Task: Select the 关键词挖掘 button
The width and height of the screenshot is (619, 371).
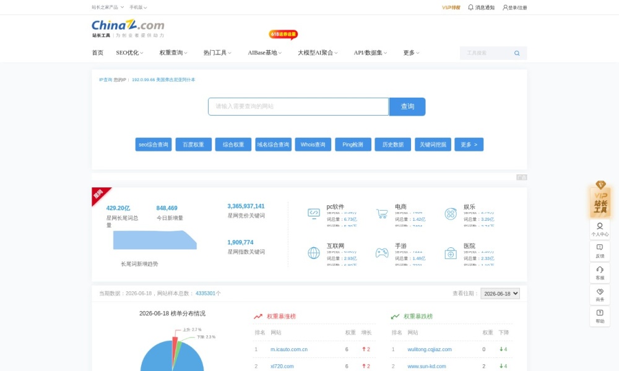Action: [433, 144]
